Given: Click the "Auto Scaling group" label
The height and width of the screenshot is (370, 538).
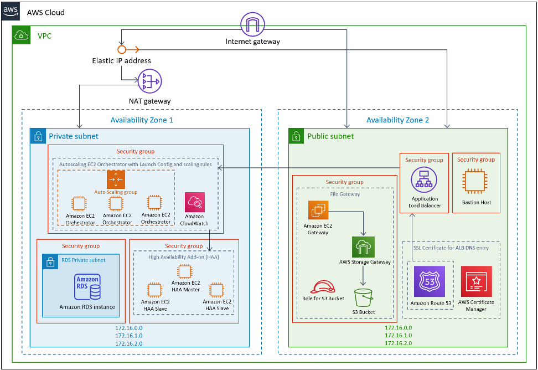Looking at the screenshot, I should [x=116, y=192].
